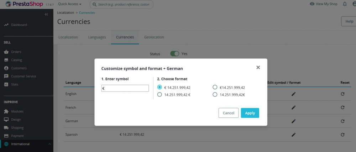Cancel the customize symbol dialog

pyautogui.click(x=228, y=113)
